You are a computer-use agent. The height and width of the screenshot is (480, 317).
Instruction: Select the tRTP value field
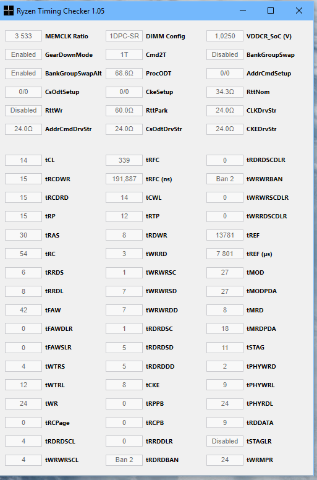click(x=124, y=216)
